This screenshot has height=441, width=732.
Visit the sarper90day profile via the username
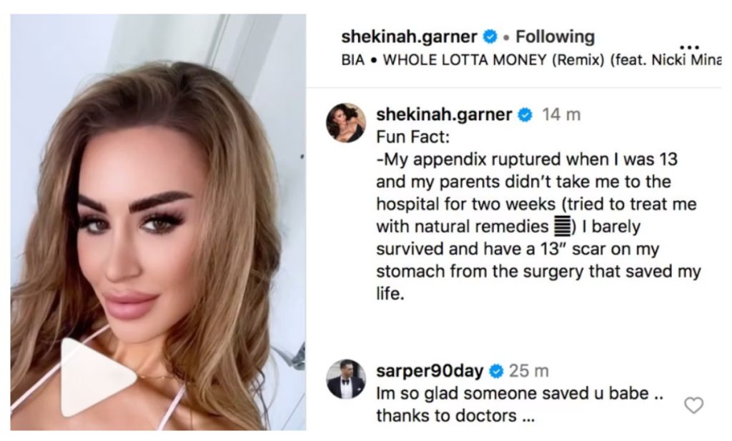pos(430,371)
